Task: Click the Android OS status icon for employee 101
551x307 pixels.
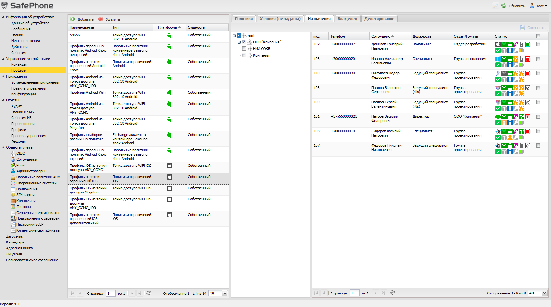Action: [x=498, y=117]
